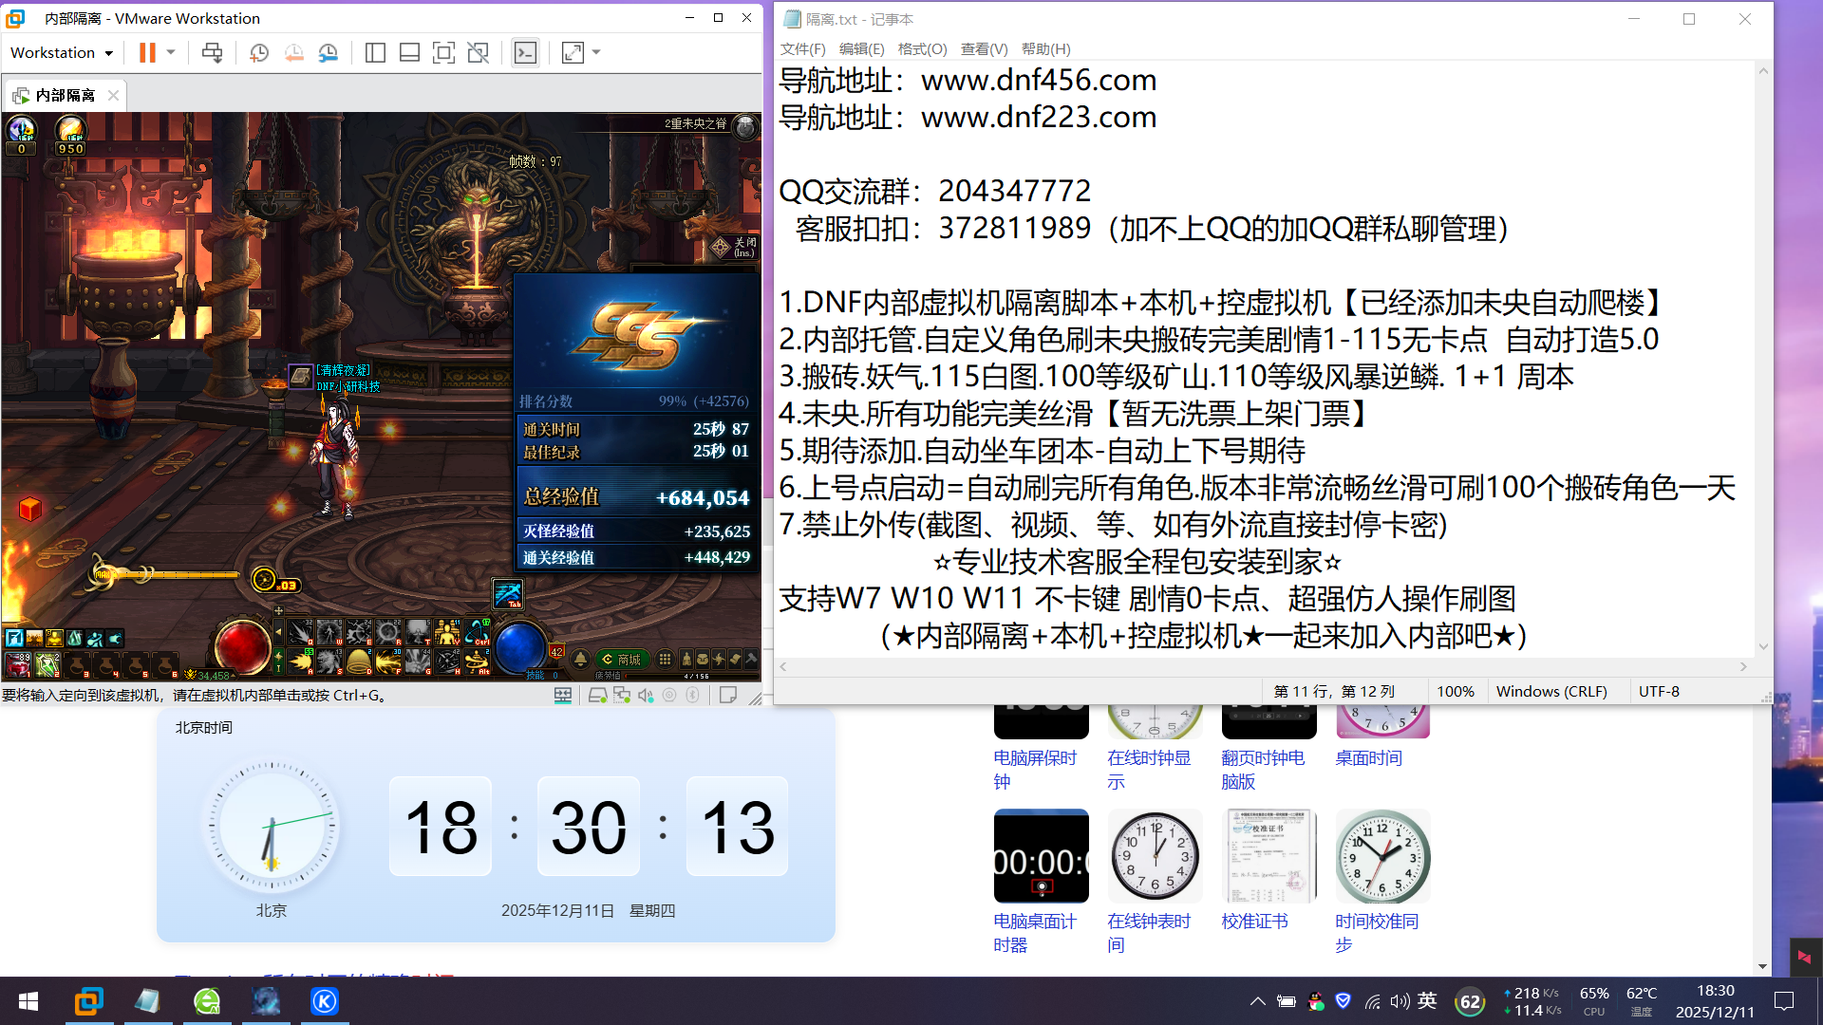The width and height of the screenshot is (1823, 1025).
Task: Pause the running virtual machine
Action: coord(145,53)
